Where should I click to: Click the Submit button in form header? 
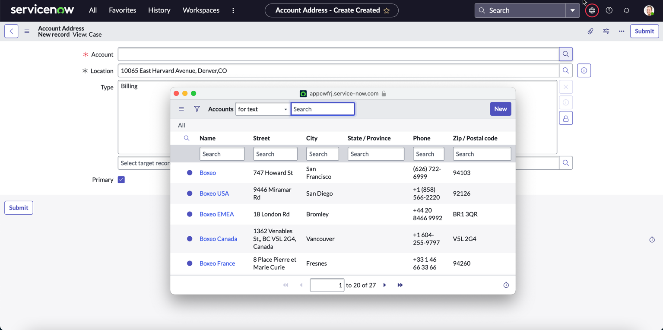(x=644, y=31)
